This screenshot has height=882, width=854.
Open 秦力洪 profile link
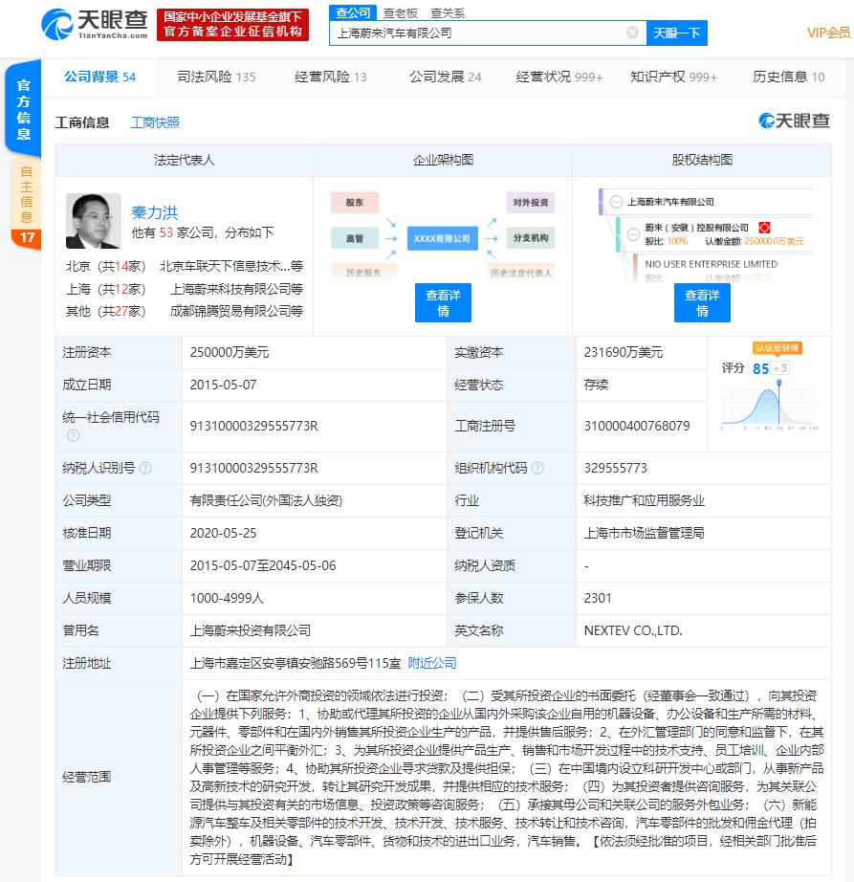155,212
